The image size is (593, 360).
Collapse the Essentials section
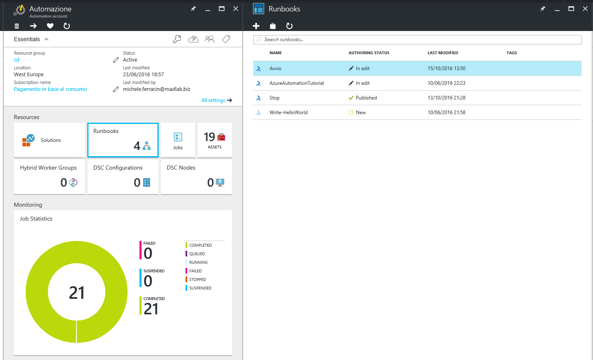[46, 39]
